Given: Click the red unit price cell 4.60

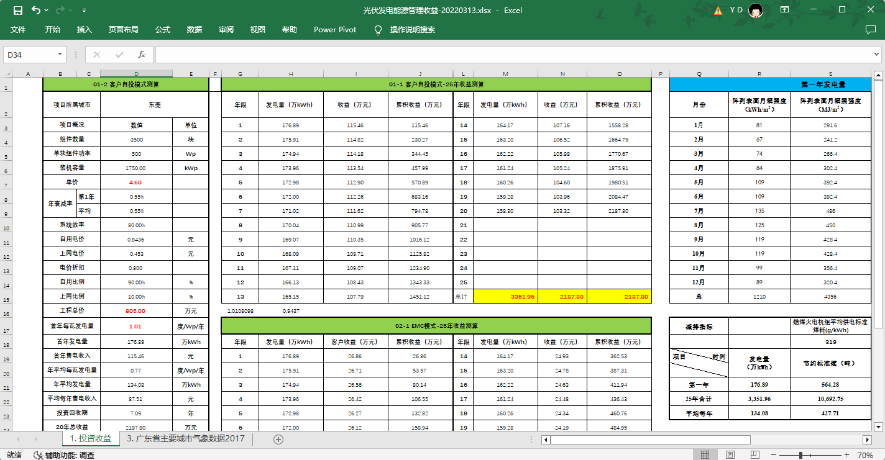Looking at the screenshot, I should point(137,183).
